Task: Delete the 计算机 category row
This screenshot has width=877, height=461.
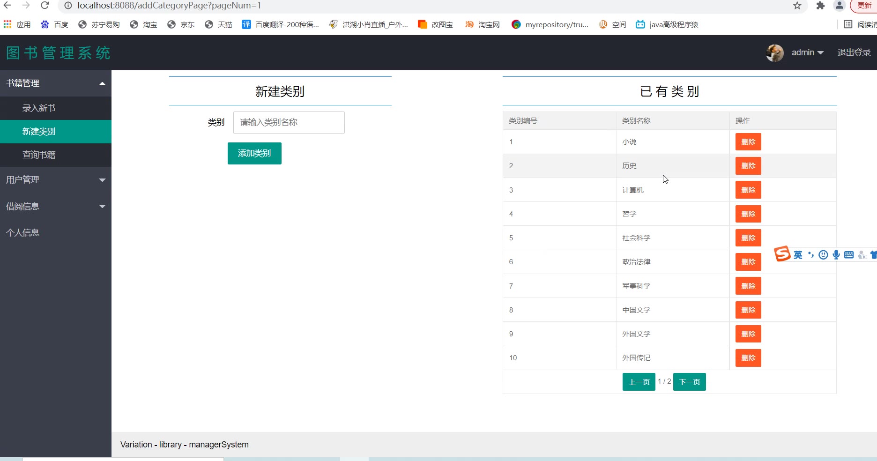Action: (x=748, y=190)
